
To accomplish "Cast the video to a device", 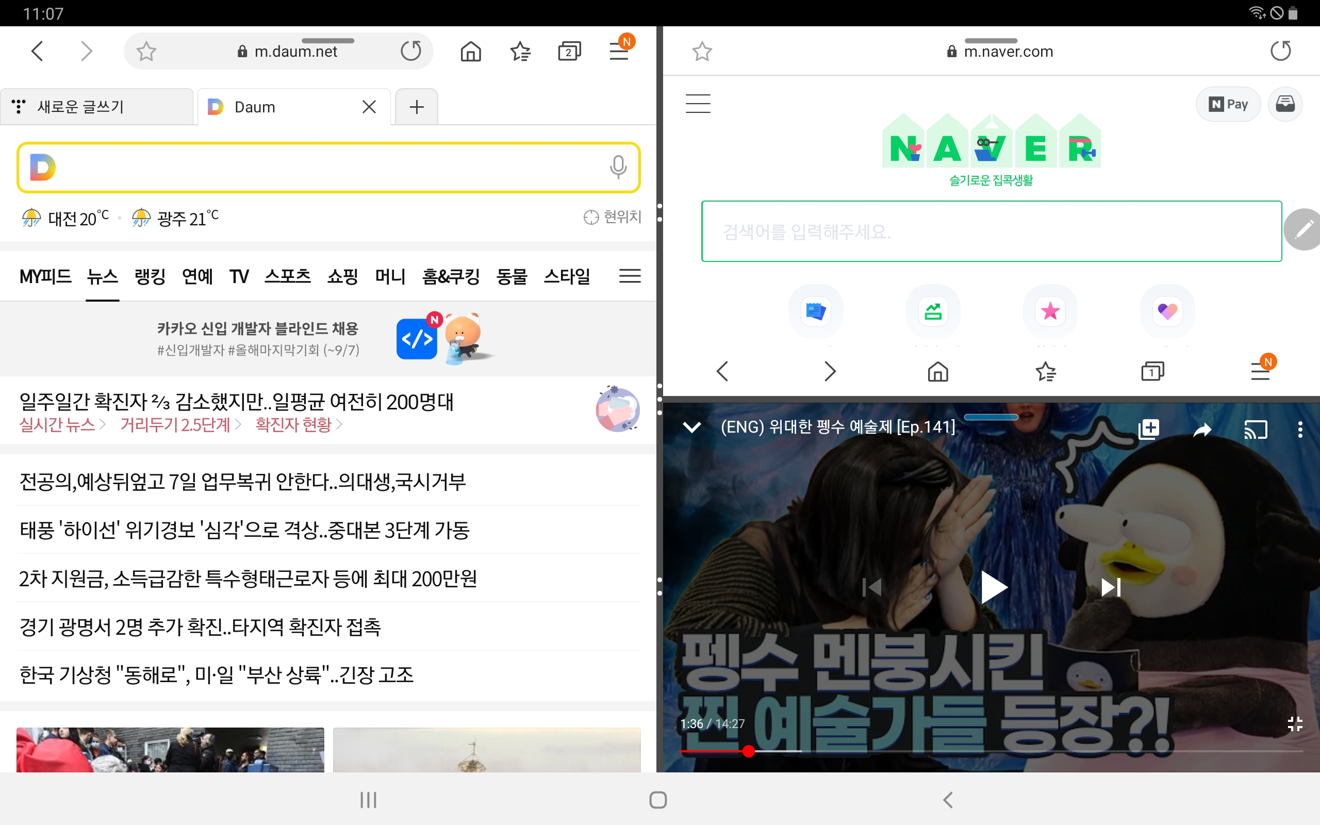I will click(x=1255, y=430).
